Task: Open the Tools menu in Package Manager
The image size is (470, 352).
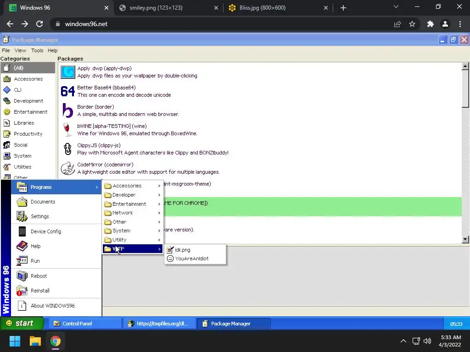Action: pos(37,50)
